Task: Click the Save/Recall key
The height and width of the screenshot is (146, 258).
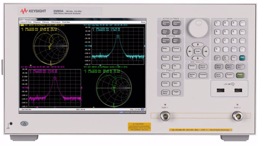Action: pos(219,75)
